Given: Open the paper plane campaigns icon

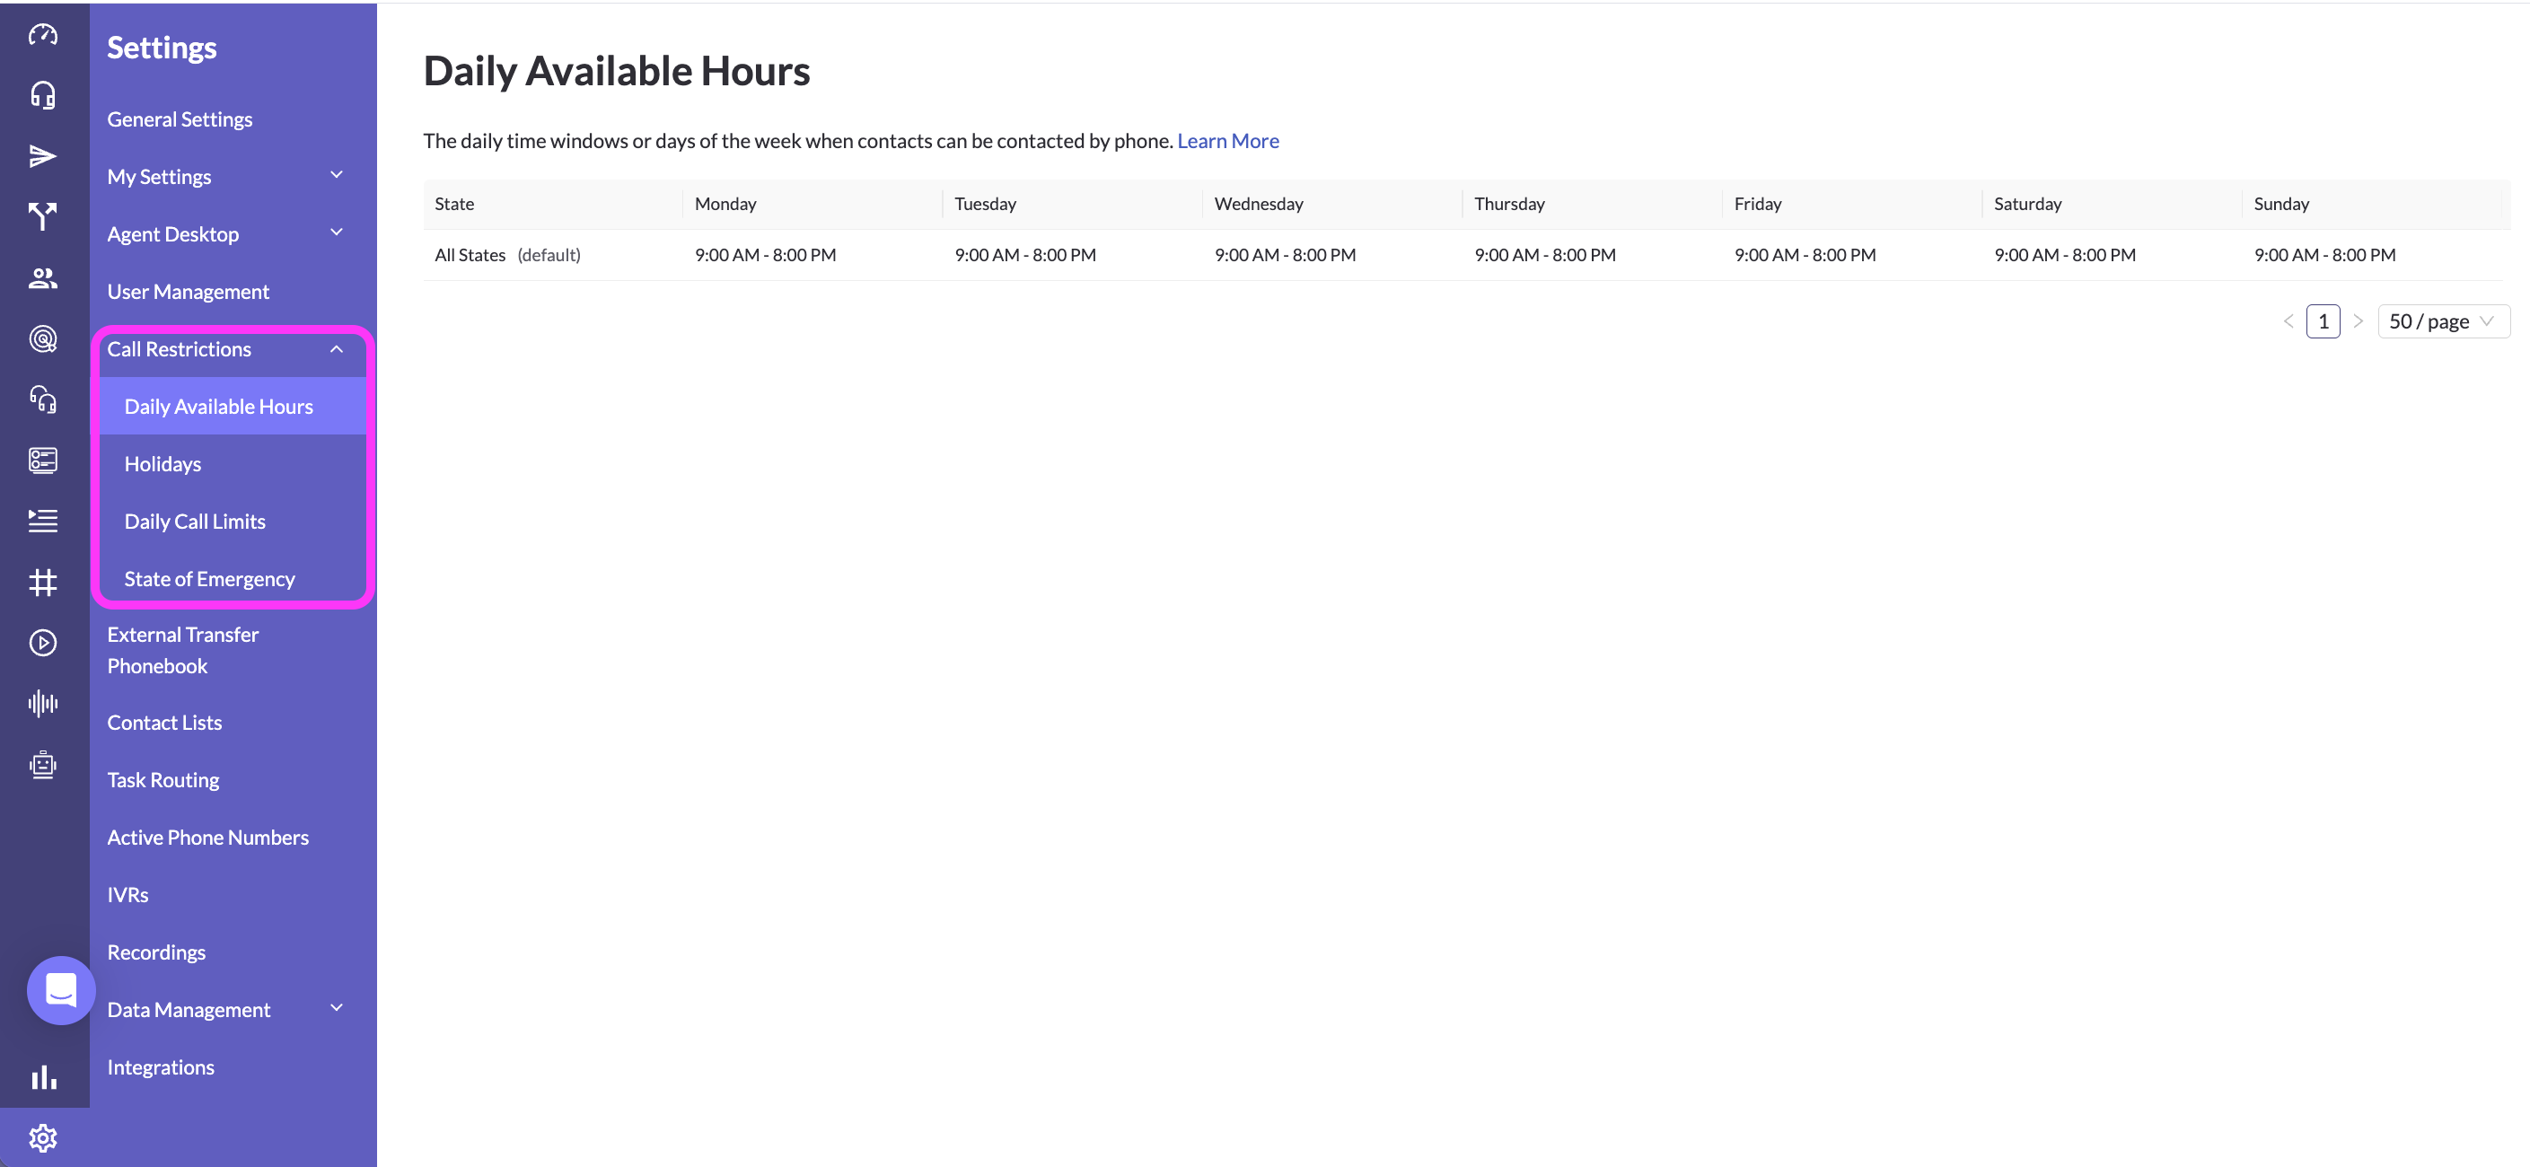Looking at the screenshot, I should [42, 156].
